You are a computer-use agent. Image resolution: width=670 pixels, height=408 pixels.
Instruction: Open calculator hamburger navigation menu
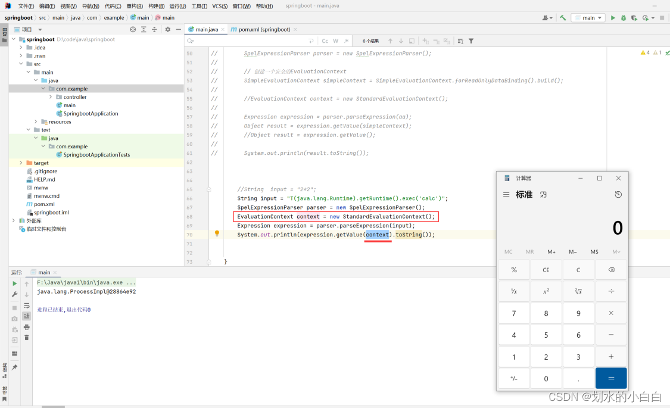tap(506, 194)
